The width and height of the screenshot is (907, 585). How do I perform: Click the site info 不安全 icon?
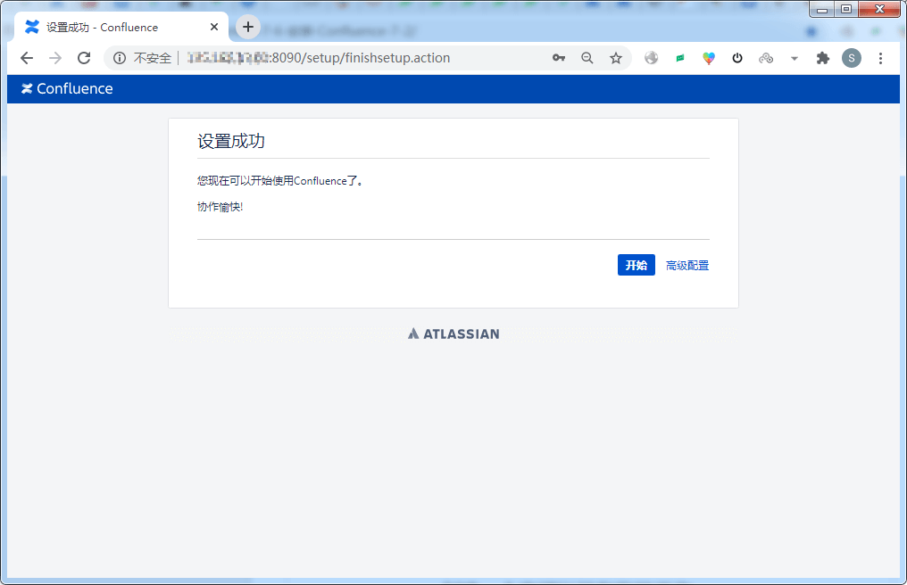(120, 58)
